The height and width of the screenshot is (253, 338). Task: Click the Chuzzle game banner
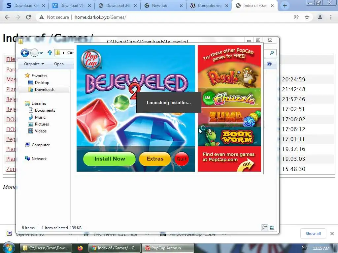(x=229, y=98)
